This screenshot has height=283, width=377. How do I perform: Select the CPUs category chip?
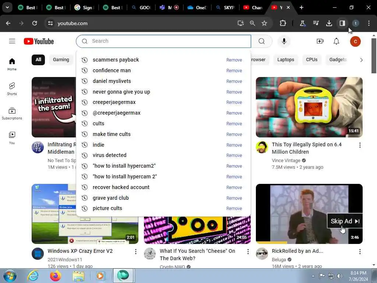(x=311, y=59)
